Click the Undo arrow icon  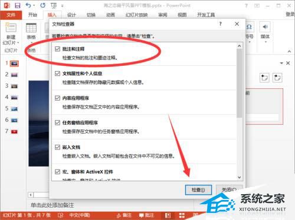tap(28, 5)
